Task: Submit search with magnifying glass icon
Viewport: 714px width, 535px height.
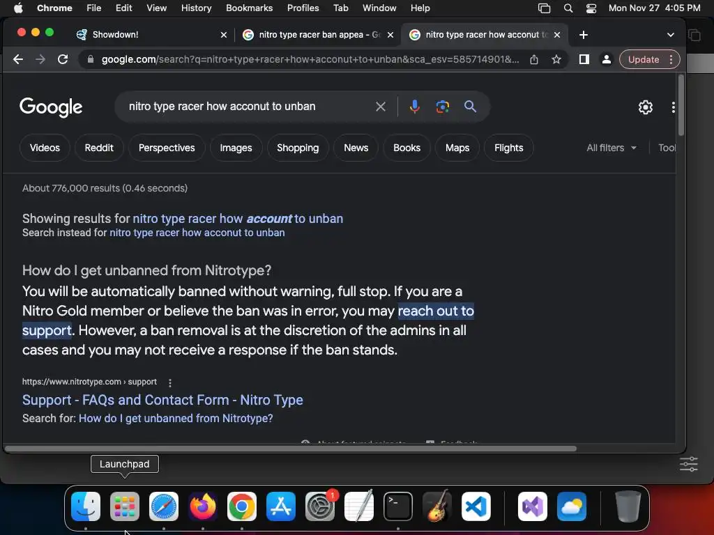Action: 471,107
